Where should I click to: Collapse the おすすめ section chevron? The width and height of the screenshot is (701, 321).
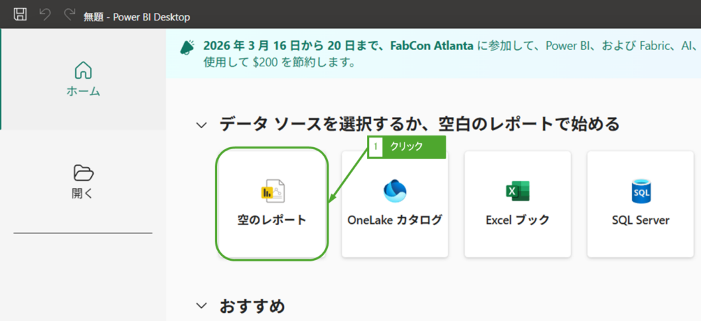point(201,305)
